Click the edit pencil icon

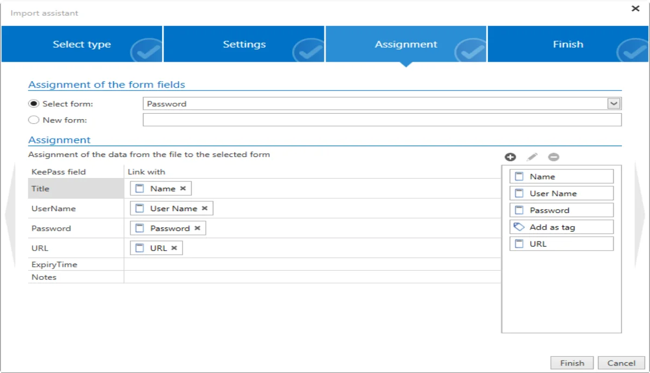532,157
